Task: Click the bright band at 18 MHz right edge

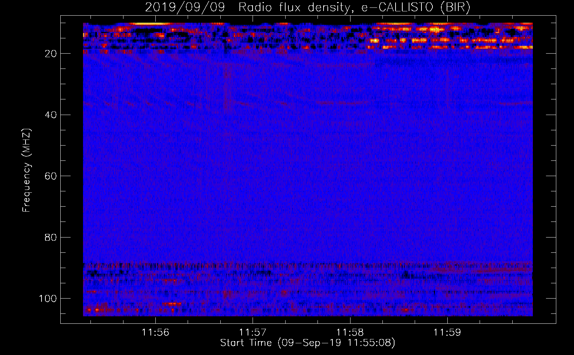Action: pos(521,47)
